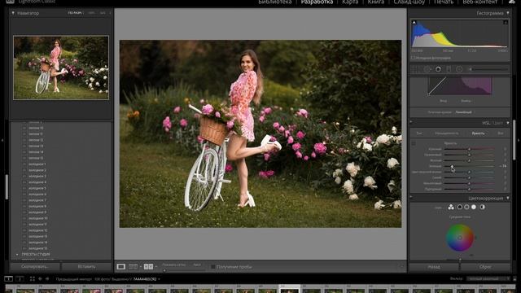Go forward using filmstrip right arrow
The width and height of the screenshot is (521, 293).
tap(47, 278)
